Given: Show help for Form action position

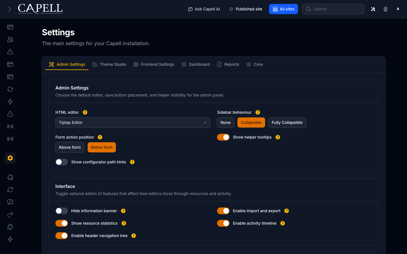Looking at the screenshot, I should [100, 137].
